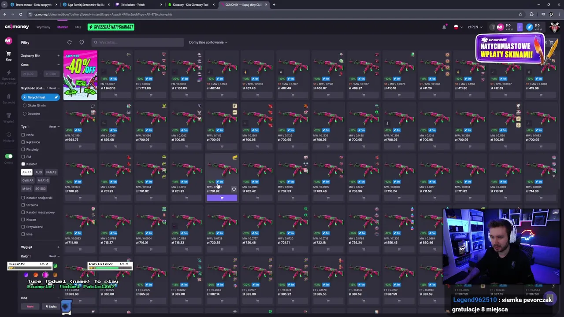
Task: Check the Strzelba type filter
Action: pos(23,205)
